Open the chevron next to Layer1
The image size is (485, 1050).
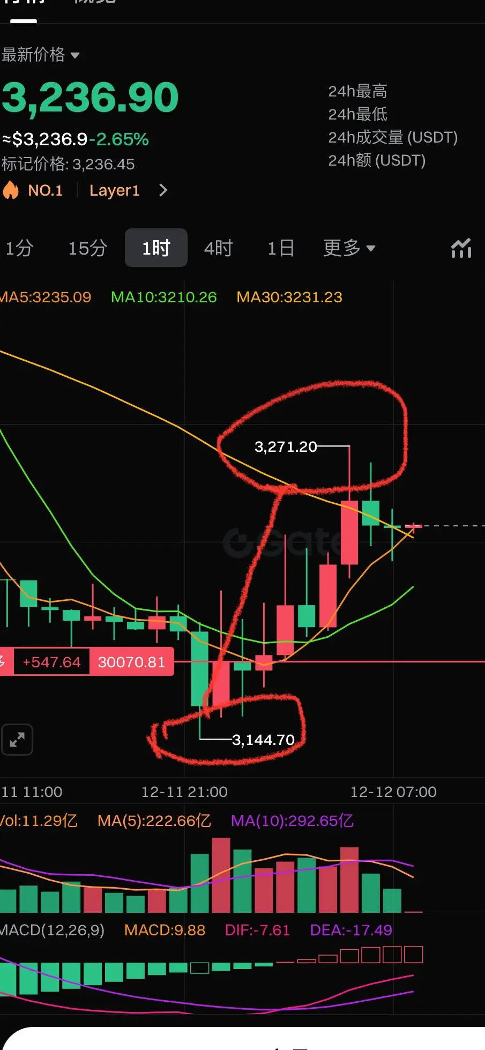click(163, 190)
